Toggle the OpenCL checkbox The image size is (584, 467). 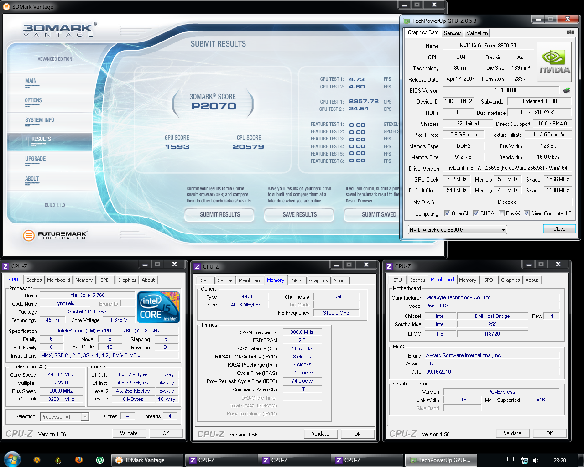coord(447,213)
